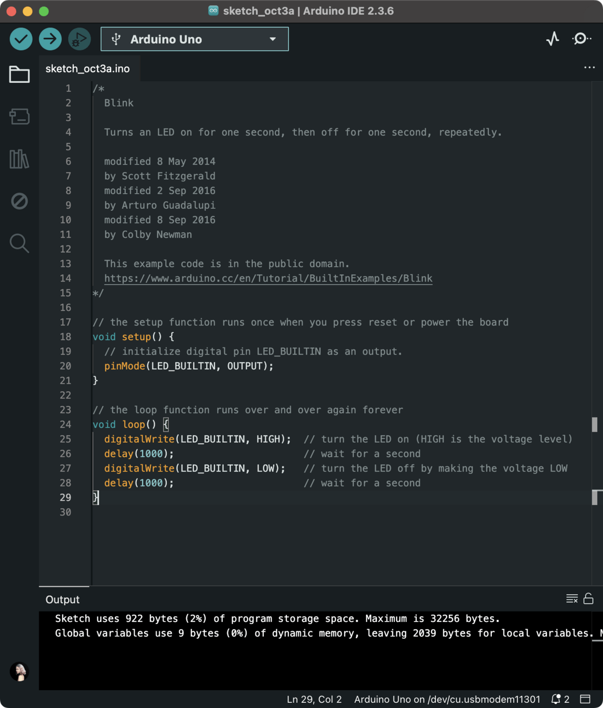Clear the Output panel
The height and width of the screenshot is (708, 603).
click(572, 598)
